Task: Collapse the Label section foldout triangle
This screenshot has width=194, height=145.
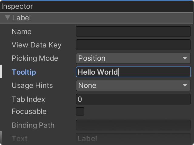Action: (x=8, y=18)
